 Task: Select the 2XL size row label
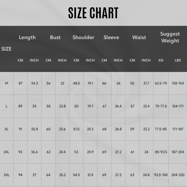(x=6, y=152)
